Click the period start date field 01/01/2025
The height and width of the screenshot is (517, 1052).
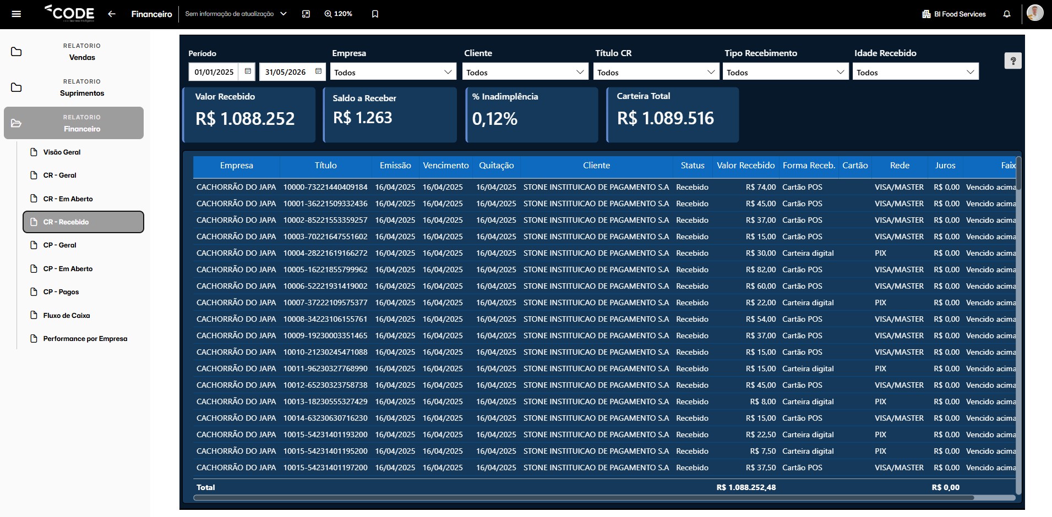pos(214,72)
